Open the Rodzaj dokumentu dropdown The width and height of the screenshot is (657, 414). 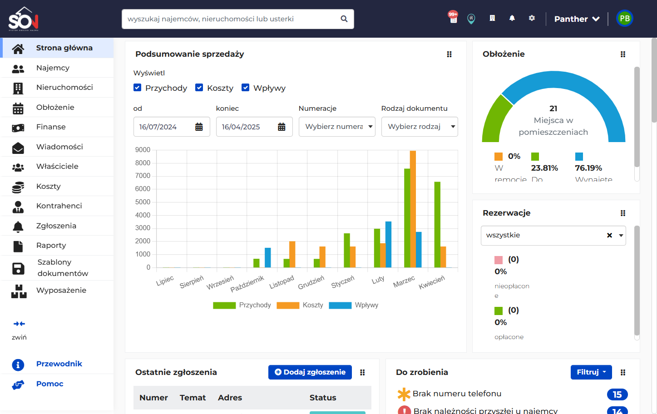coord(420,127)
